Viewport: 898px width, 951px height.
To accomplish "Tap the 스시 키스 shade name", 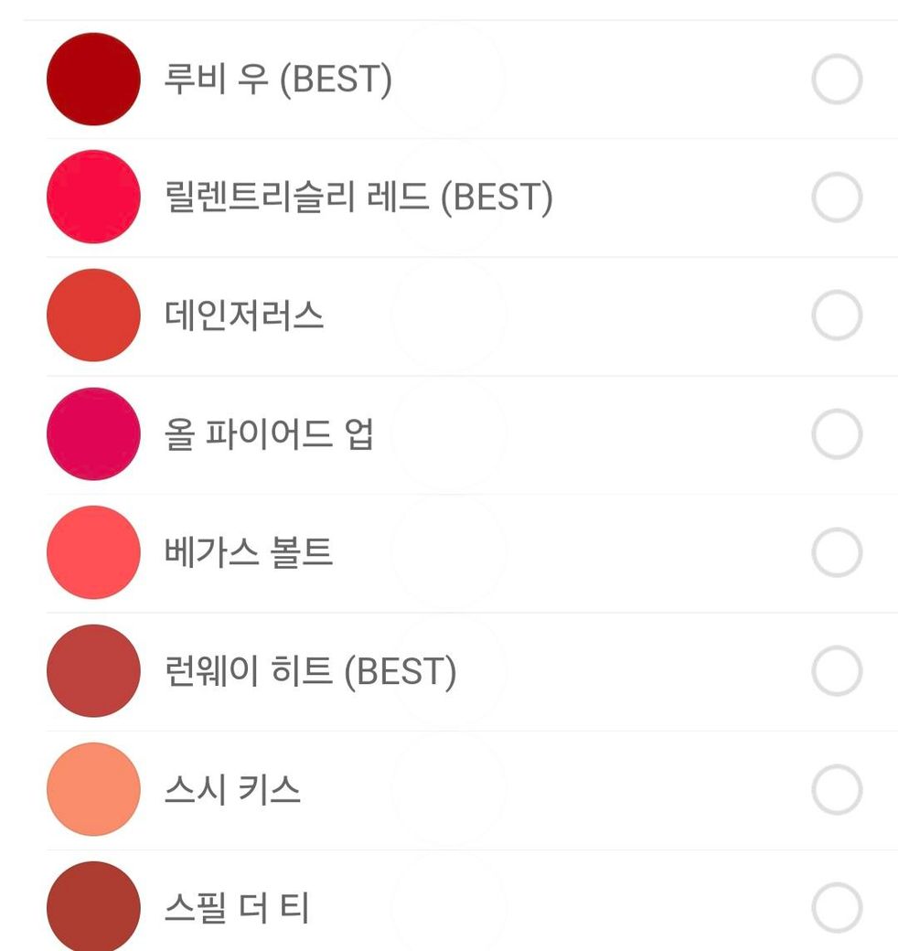I will click(x=232, y=789).
